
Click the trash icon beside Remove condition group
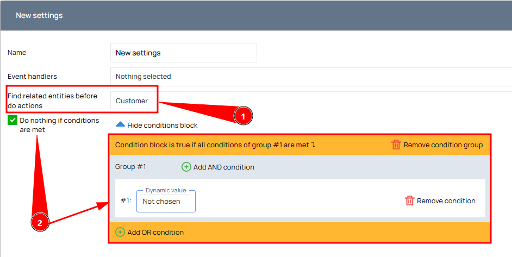(x=396, y=145)
